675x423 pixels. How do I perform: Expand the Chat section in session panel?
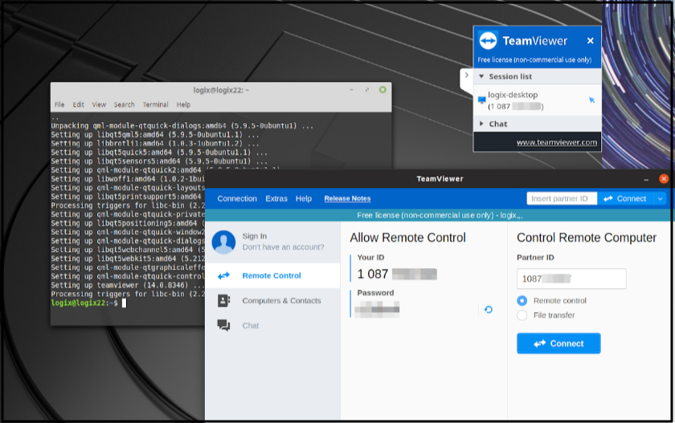[481, 124]
